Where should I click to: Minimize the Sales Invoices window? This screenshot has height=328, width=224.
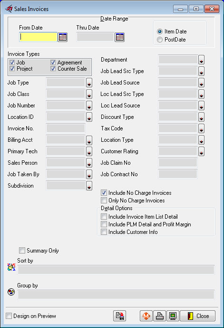tap(181, 9)
